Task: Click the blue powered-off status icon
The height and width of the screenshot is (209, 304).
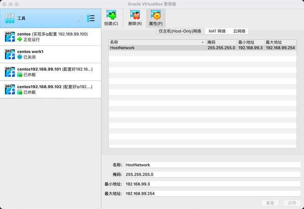Action: tap(20, 57)
